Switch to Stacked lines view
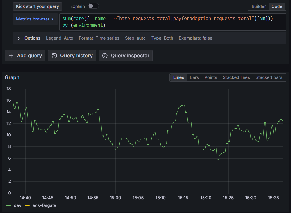This screenshot has height=213, width=291. pos(236,77)
